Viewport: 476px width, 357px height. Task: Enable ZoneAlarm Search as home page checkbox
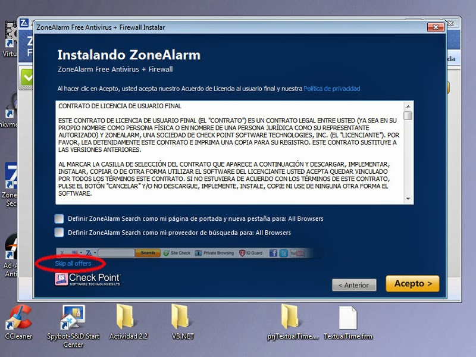click(x=59, y=218)
